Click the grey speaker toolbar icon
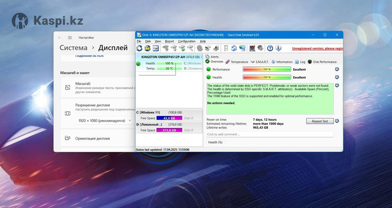The height and width of the screenshot is (208, 392). click(x=260, y=48)
